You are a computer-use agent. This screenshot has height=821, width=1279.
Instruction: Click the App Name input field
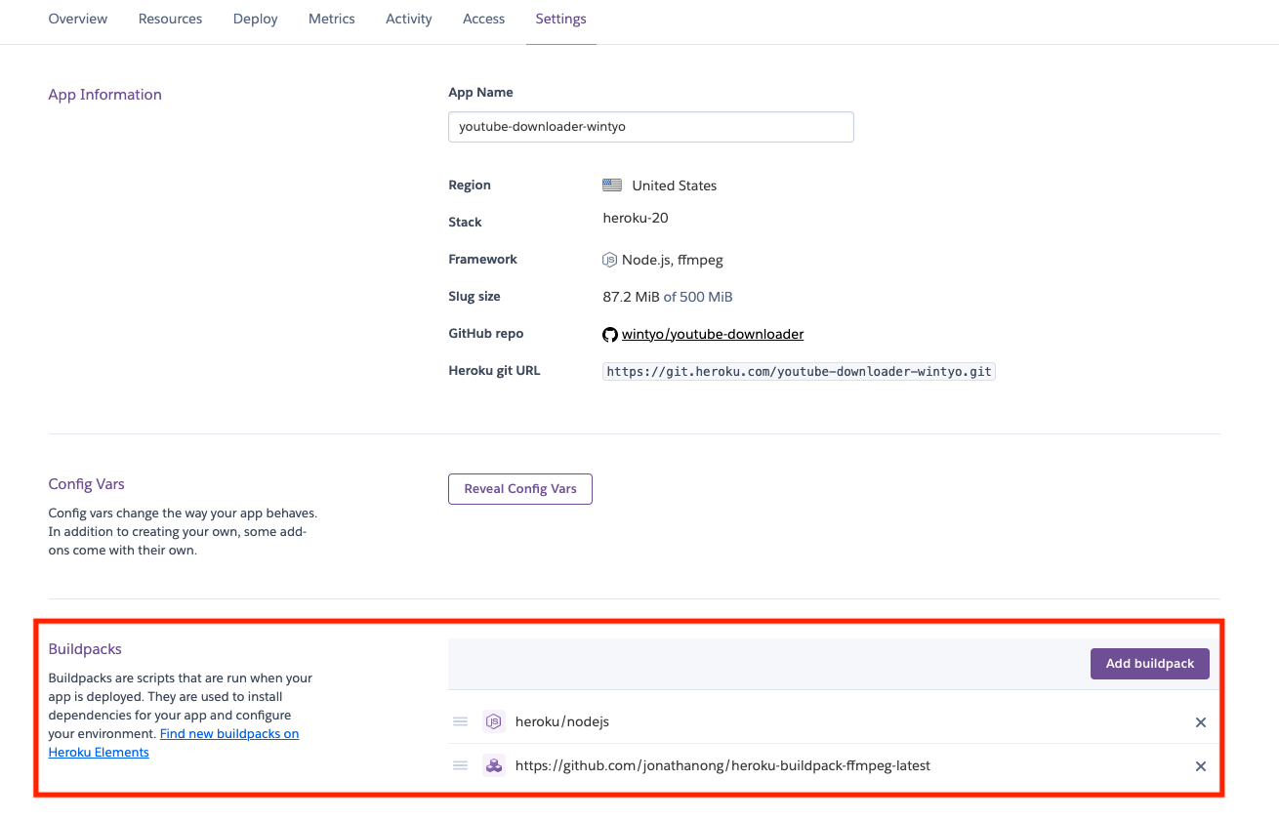point(651,127)
